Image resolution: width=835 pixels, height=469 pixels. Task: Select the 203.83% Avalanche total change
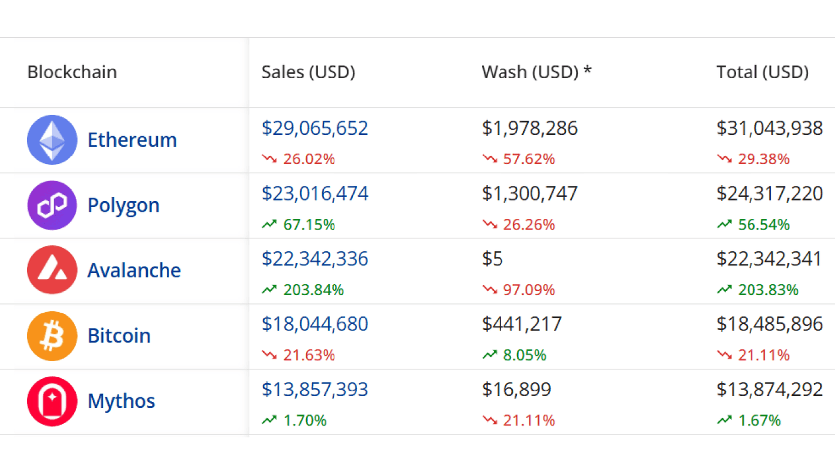[x=768, y=290]
